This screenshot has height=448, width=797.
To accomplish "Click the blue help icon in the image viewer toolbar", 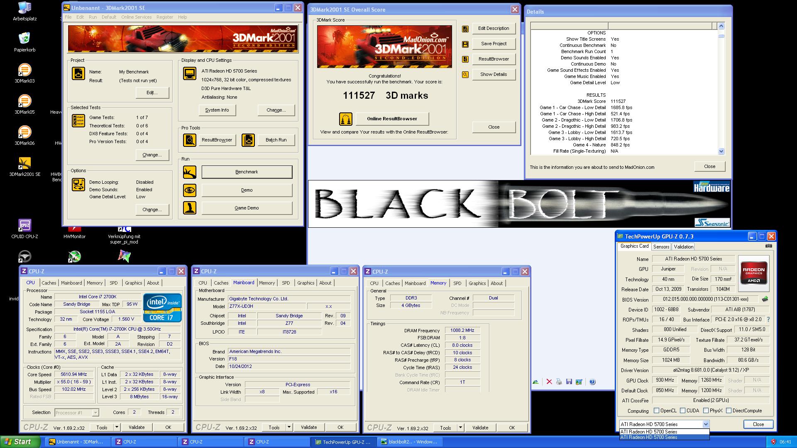I will [592, 382].
